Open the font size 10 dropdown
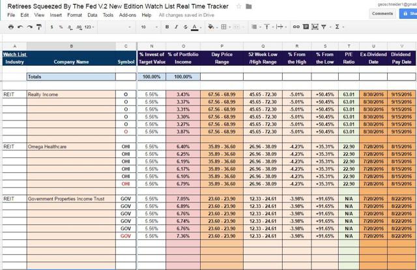 click(x=149, y=27)
